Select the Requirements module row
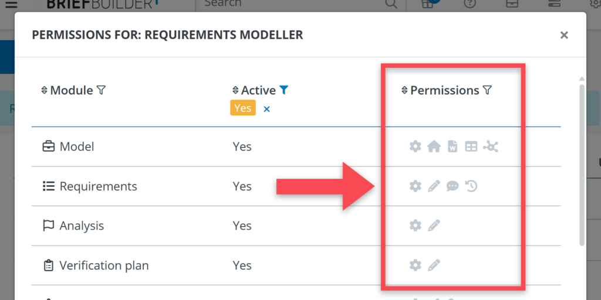Screen dimensions: 601x300 98,186
